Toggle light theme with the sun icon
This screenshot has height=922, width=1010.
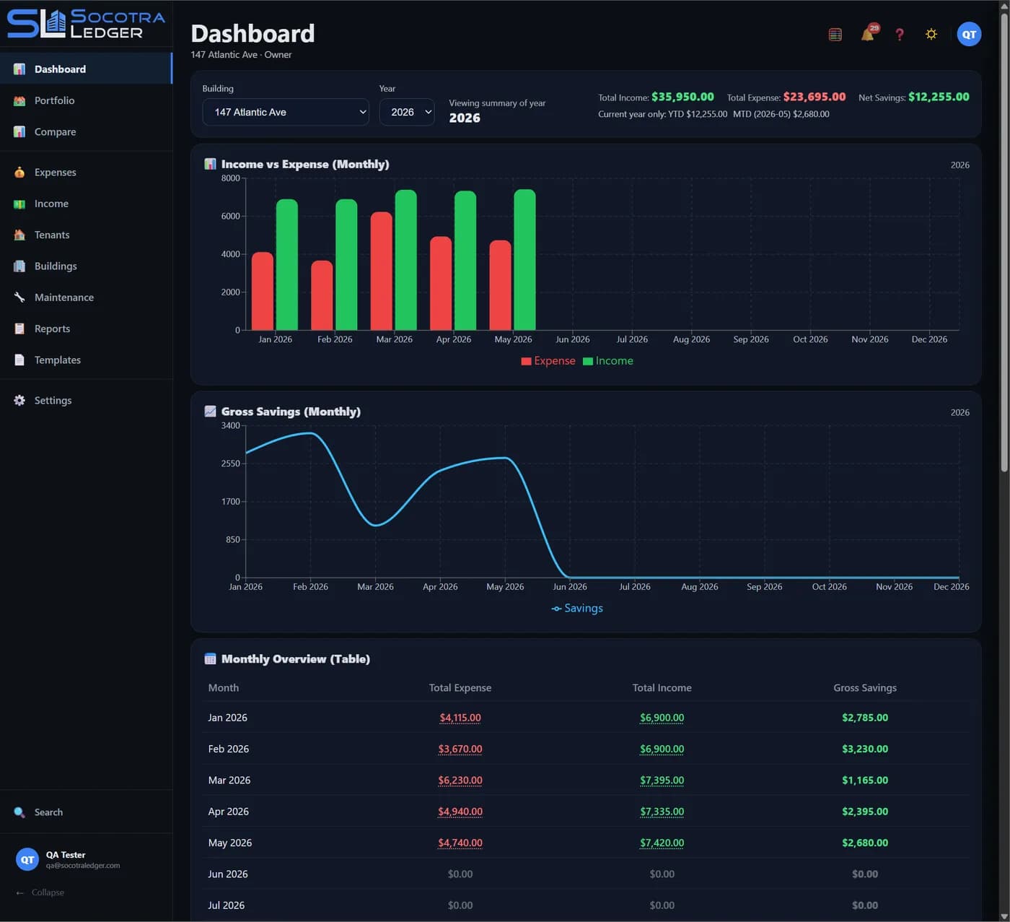931,34
